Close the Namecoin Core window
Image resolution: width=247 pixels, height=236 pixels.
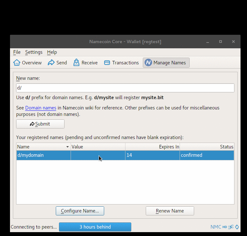coord(233,42)
